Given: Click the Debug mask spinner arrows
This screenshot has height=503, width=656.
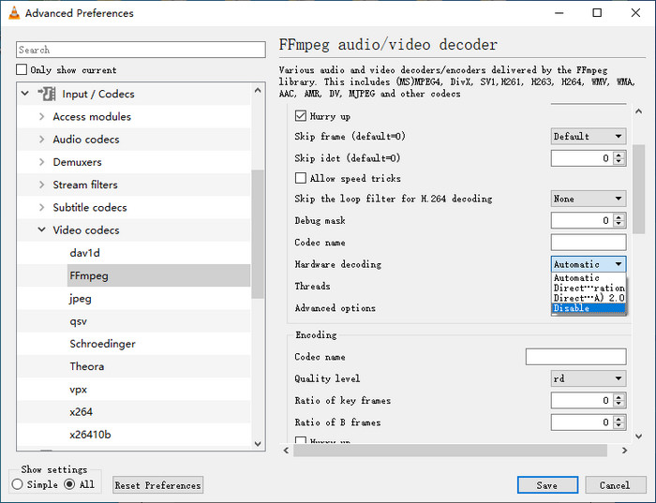Looking at the screenshot, I should pos(619,220).
